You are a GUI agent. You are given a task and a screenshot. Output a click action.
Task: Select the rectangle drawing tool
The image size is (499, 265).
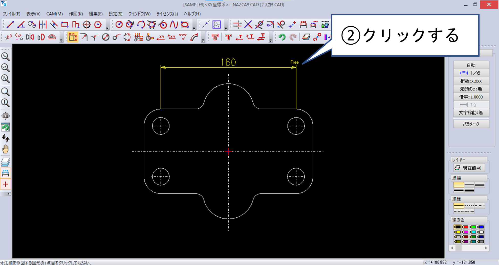pyautogui.click(x=65, y=25)
